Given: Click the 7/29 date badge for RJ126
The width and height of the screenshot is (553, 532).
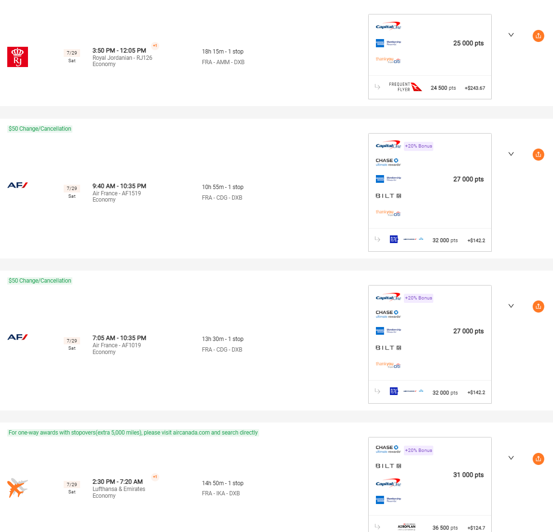Looking at the screenshot, I should click(x=72, y=53).
